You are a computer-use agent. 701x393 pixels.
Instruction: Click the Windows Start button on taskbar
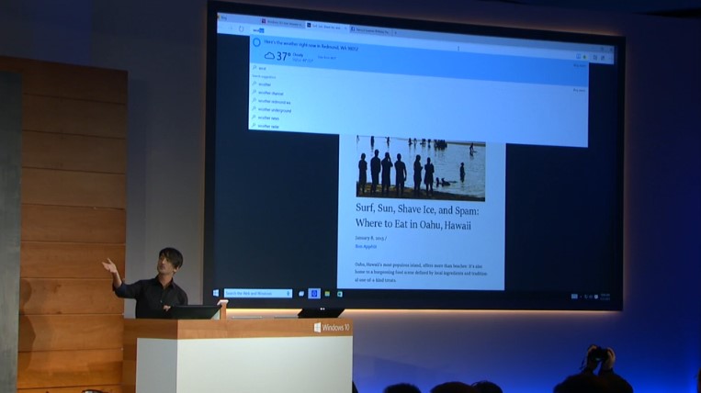pyautogui.click(x=216, y=293)
